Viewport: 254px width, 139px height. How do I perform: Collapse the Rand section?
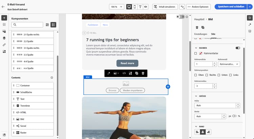(x=196, y=126)
